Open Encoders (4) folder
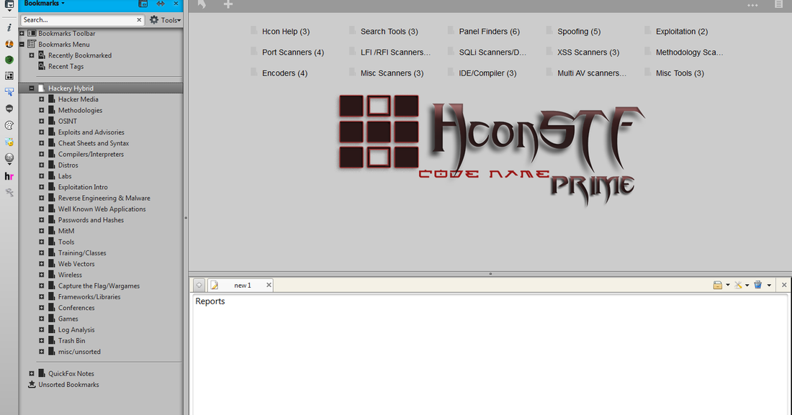The height and width of the screenshot is (415, 792). pyautogui.click(x=279, y=73)
